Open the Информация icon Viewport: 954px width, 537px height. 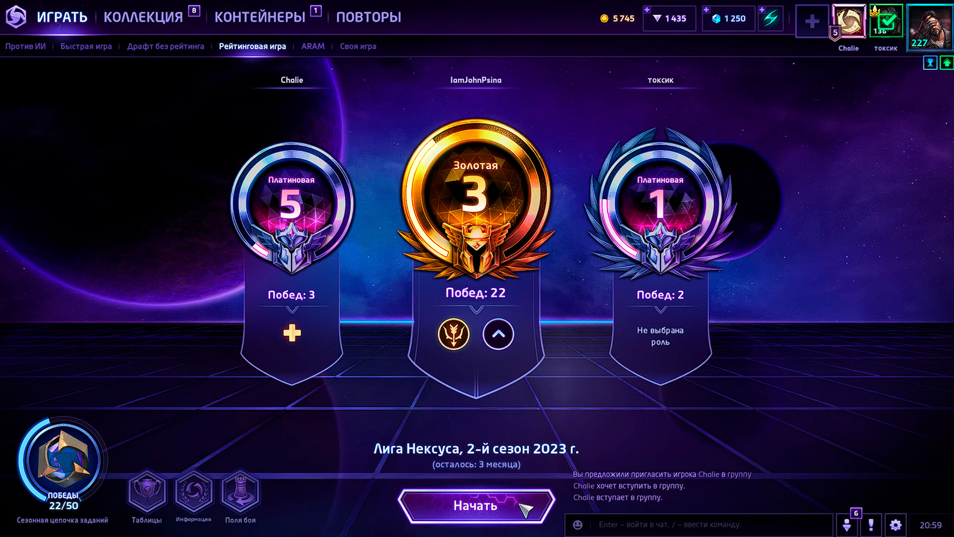point(193,491)
